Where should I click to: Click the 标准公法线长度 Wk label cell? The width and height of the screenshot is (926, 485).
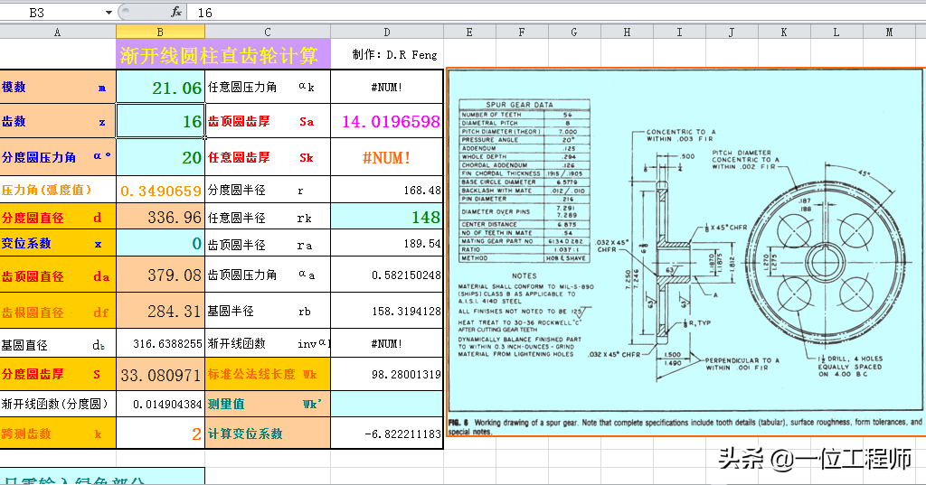pyautogui.click(x=268, y=374)
